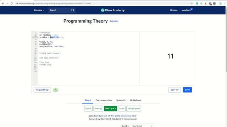Open the browser profile avatar
The height and width of the screenshot is (127, 227).
coord(221,4)
